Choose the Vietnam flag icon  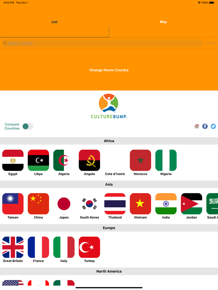click(140, 204)
